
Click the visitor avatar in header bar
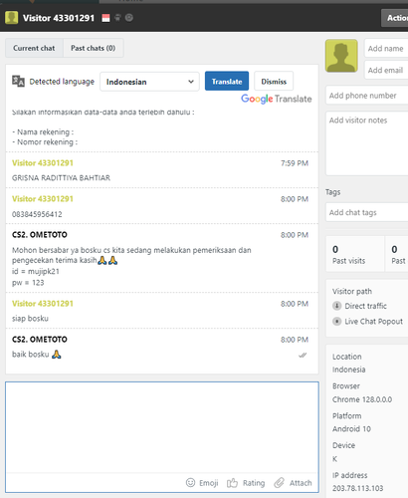coord(12,18)
